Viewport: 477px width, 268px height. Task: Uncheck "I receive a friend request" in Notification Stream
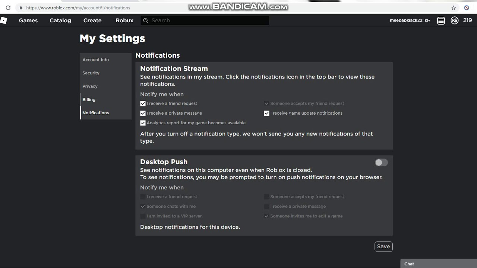143,103
